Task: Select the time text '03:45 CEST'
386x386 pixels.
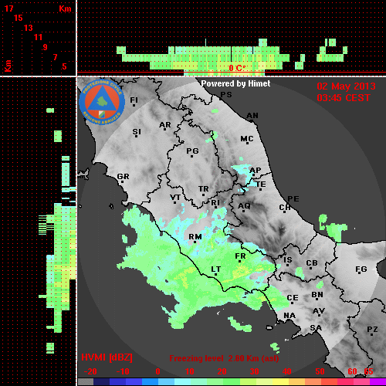Action: click(x=344, y=98)
